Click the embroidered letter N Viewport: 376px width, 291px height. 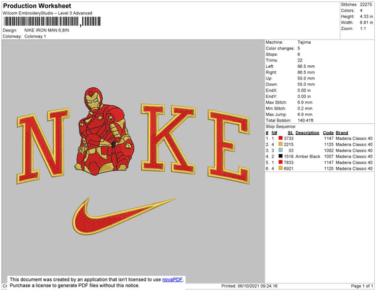pyautogui.click(x=43, y=146)
